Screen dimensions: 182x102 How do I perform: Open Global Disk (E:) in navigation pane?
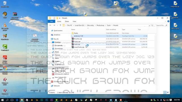pyautogui.click(x=60, y=71)
